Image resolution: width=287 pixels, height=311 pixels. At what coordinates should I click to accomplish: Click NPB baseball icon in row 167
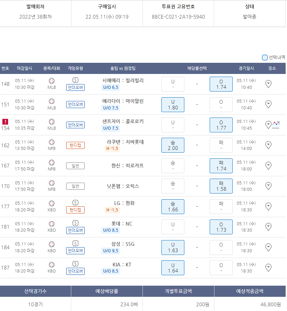52,162
